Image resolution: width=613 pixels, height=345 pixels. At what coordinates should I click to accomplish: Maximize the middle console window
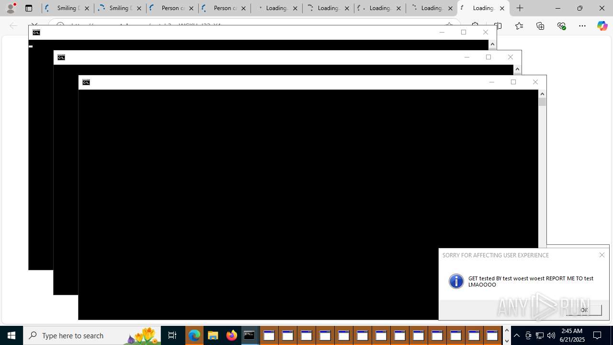tap(488, 57)
